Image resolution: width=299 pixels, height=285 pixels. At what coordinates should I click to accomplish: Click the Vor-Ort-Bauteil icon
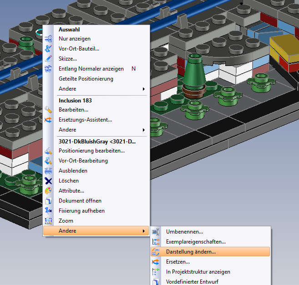click(x=48, y=49)
